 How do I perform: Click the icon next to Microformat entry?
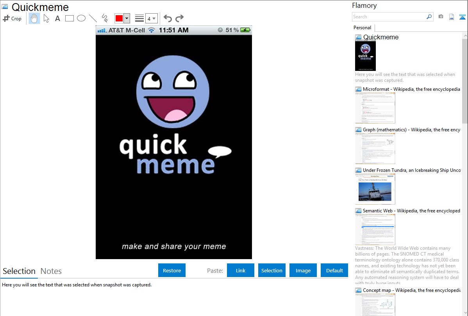(358, 89)
